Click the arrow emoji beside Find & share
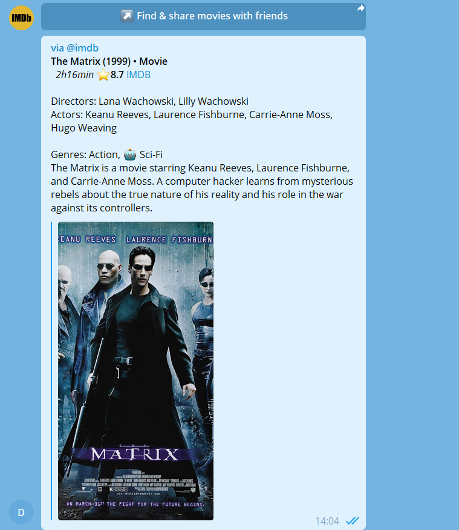The width and height of the screenshot is (459, 530). click(127, 16)
